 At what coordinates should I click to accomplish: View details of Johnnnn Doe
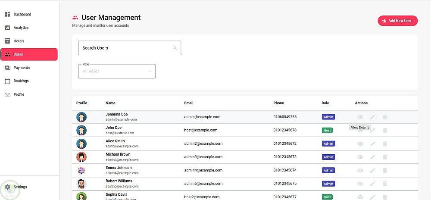click(360, 117)
